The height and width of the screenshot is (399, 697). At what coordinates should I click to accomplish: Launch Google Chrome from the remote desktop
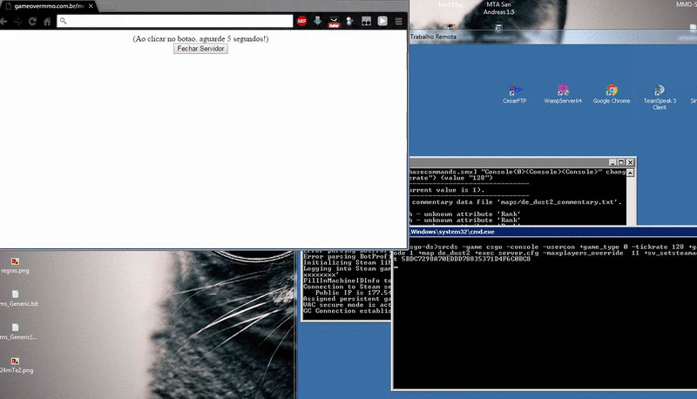coord(612,94)
